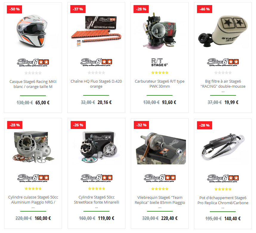
Task: Open Casque Stage6 Racing MKII product link
Action: pyautogui.click(x=33, y=84)
